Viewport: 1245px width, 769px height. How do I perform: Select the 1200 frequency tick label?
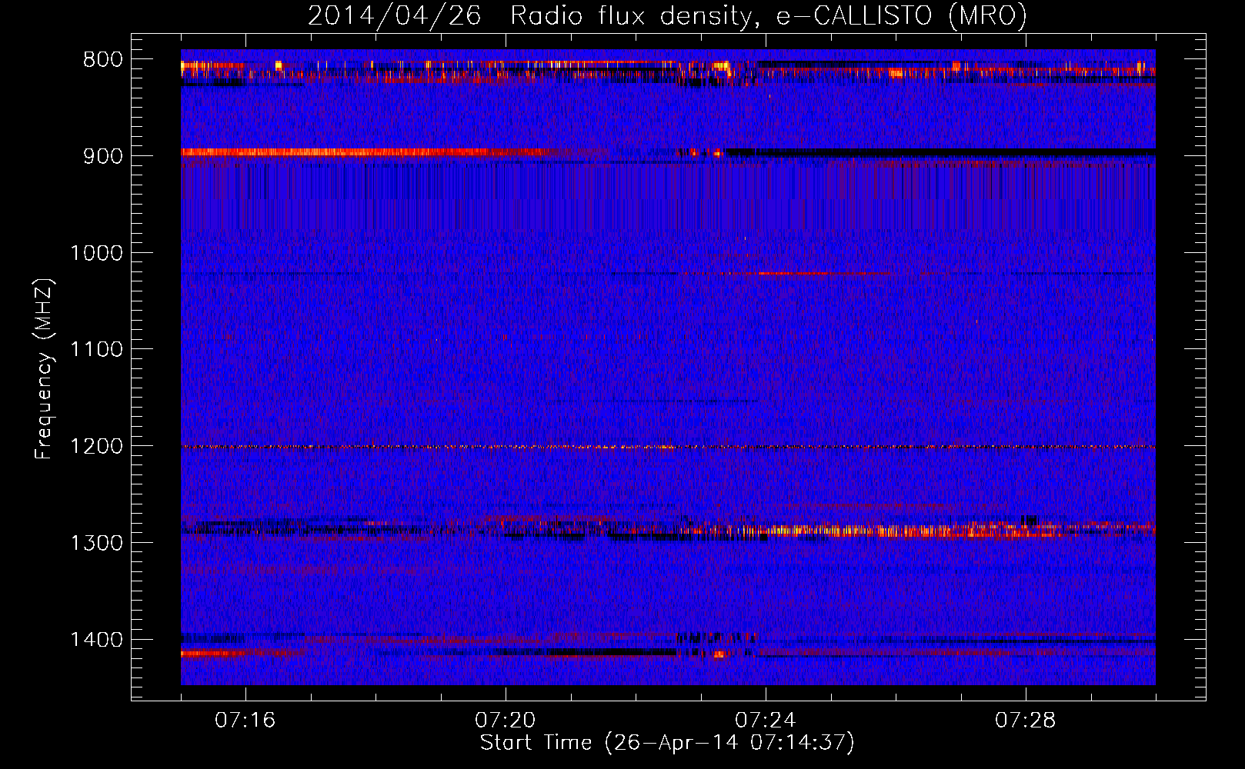point(96,447)
